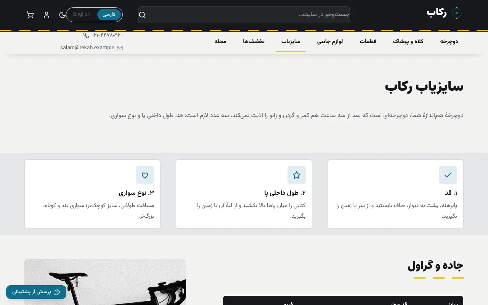Select the فارسی language option
Image resolution: width=488 pixels, height=305 pixels.
click(109, 14)
